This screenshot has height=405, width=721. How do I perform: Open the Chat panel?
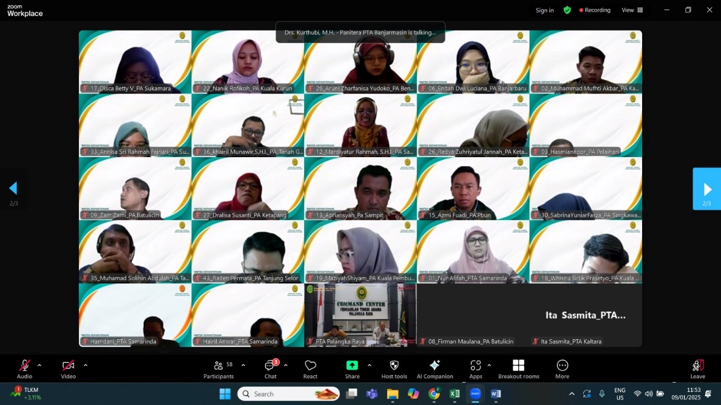[x=270, y=369]
